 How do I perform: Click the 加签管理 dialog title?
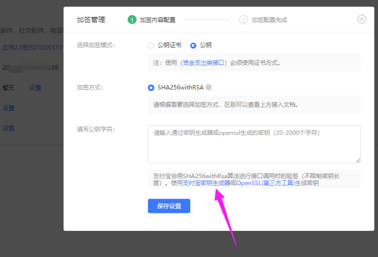91,20
